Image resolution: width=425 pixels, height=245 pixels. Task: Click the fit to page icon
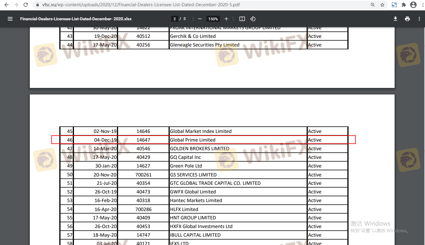[x=242, y=19]
